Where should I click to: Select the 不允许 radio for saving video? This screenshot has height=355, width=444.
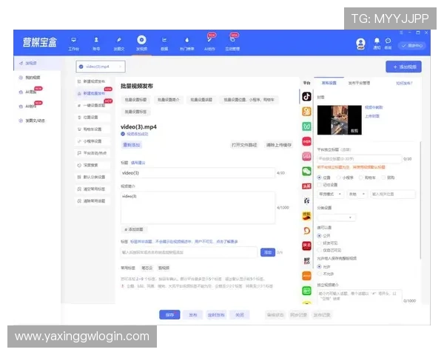320,274
